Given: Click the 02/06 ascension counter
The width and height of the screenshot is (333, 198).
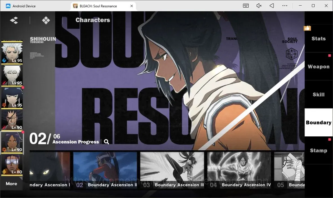Looking at the screenshot, I should click(45, 139).
